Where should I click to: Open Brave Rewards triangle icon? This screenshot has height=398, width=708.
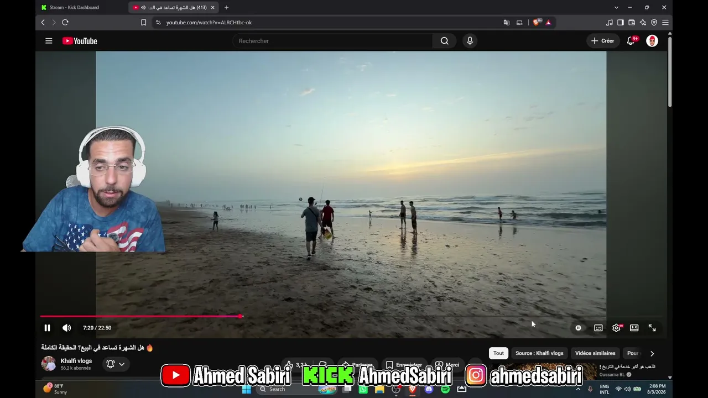(548, 23)
